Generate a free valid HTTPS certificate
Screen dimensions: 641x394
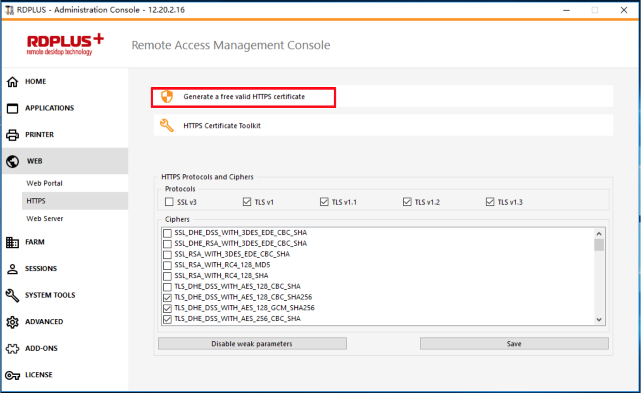coord(243,97)
